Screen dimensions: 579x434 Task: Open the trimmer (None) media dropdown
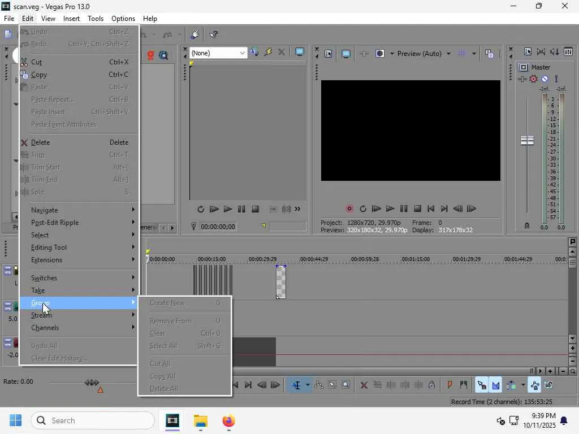click(x=218, y=53)
